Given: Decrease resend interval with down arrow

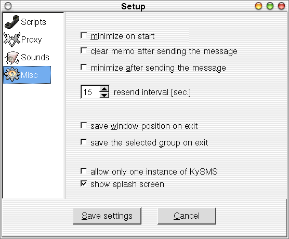Looking at the screenshot, I should tap(104, 95).
